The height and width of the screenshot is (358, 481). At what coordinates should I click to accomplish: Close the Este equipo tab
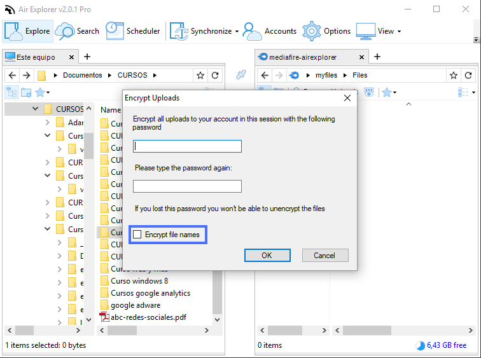click(x=71, y=57)
